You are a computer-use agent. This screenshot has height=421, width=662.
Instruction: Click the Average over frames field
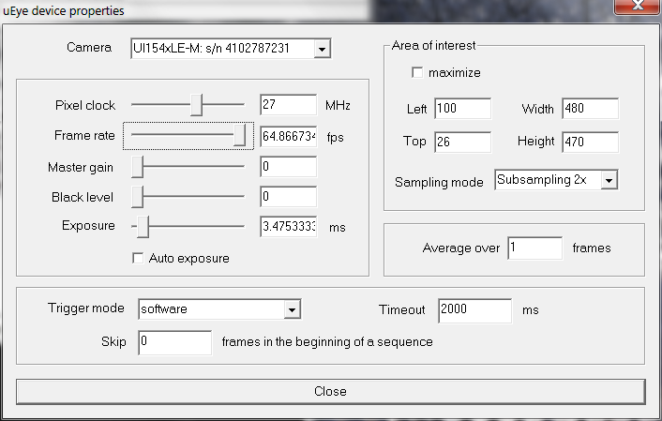pyautogui.click(x=534, y=248)
